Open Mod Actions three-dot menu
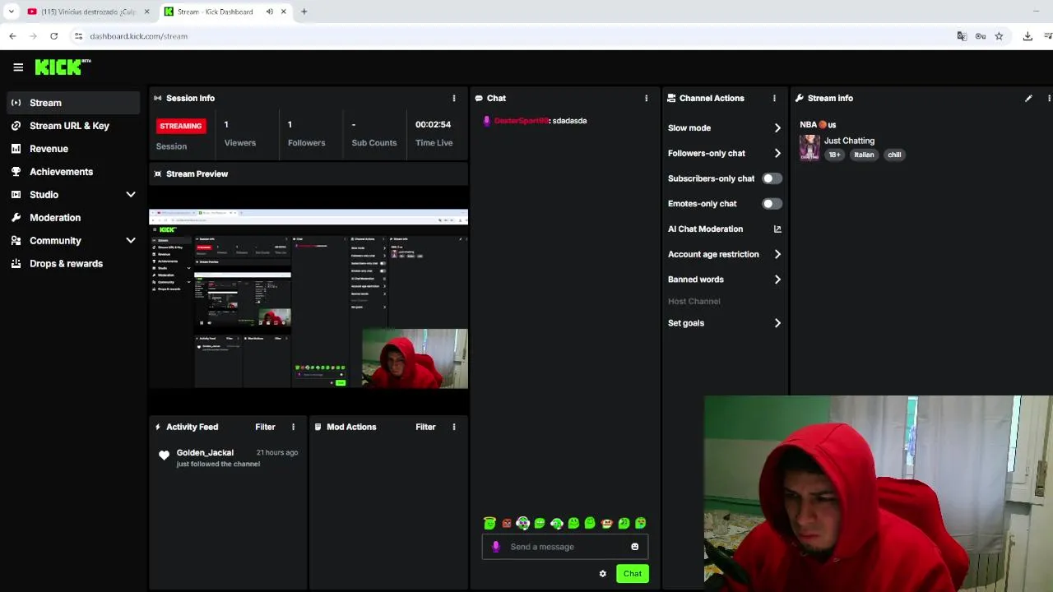1053x592 pixels. [x=453, y=427]
